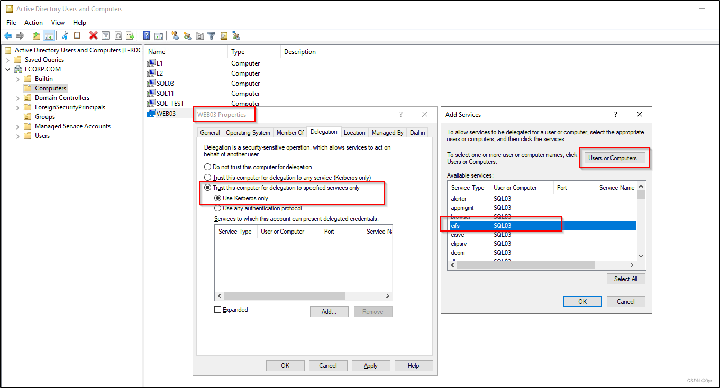Create a new group with the two-people icon
This screenshot has width=720, height=388.
point(187,35)
